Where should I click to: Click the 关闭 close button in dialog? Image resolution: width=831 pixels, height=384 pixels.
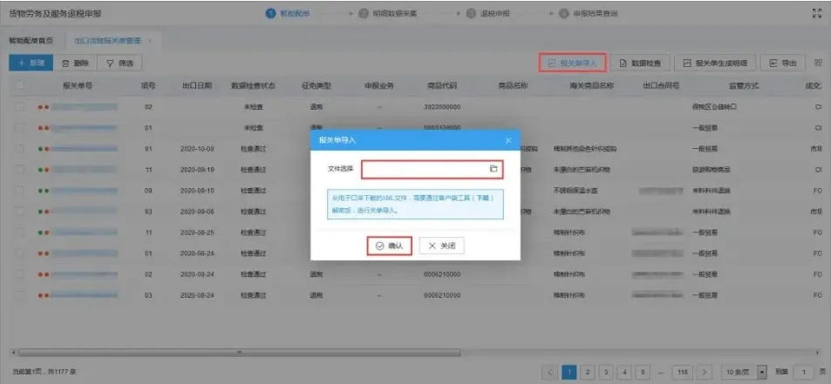tap(441, 246)
